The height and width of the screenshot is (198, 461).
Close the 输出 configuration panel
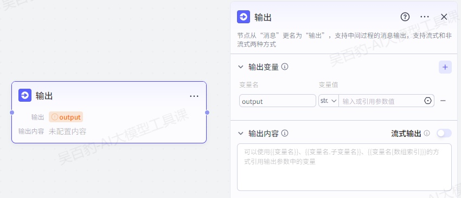coord(444,17)
